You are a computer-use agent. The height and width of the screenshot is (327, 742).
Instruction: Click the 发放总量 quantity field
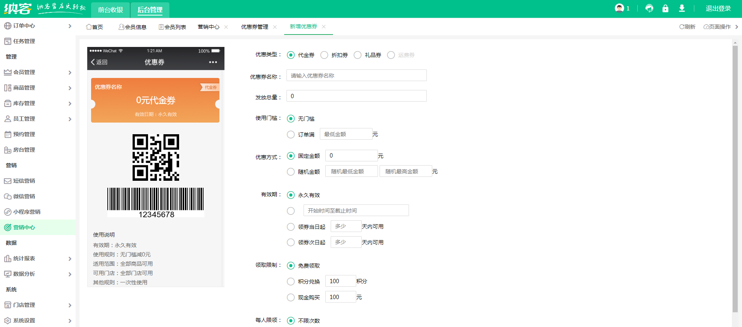[x=356, y=96]
